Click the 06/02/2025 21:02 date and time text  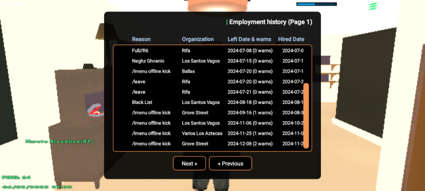pyautogui.click(x=37, y=187)
